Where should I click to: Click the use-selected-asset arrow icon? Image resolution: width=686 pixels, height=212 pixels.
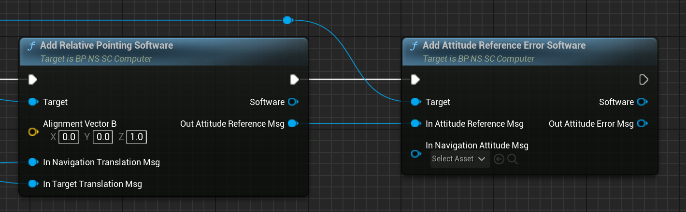pos(499,159)
